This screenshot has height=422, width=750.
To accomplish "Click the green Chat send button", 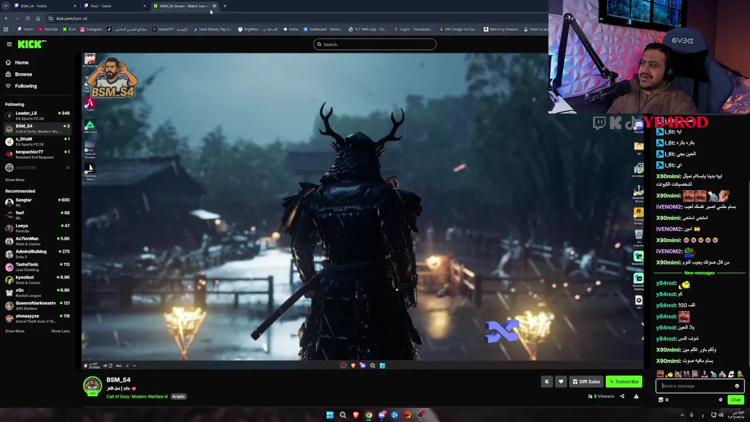I will [736, 400].
